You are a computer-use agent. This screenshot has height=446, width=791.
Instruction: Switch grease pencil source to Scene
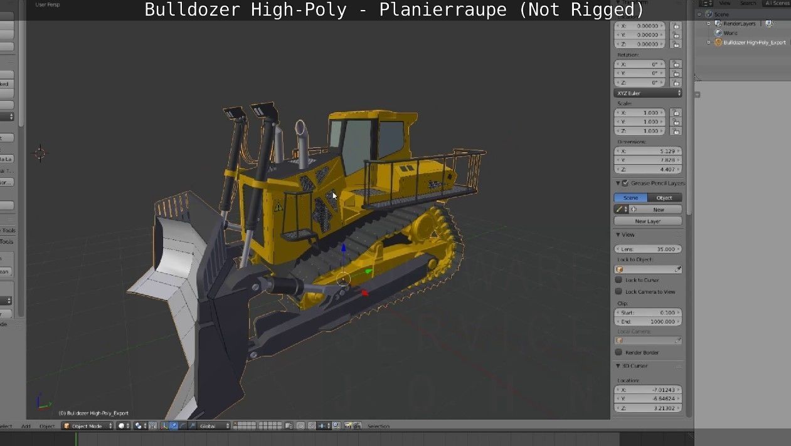tap(630, 198)
